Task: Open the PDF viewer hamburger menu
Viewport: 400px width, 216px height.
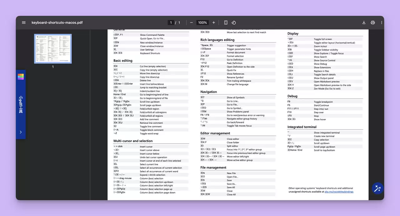Action: pos(24,23)
